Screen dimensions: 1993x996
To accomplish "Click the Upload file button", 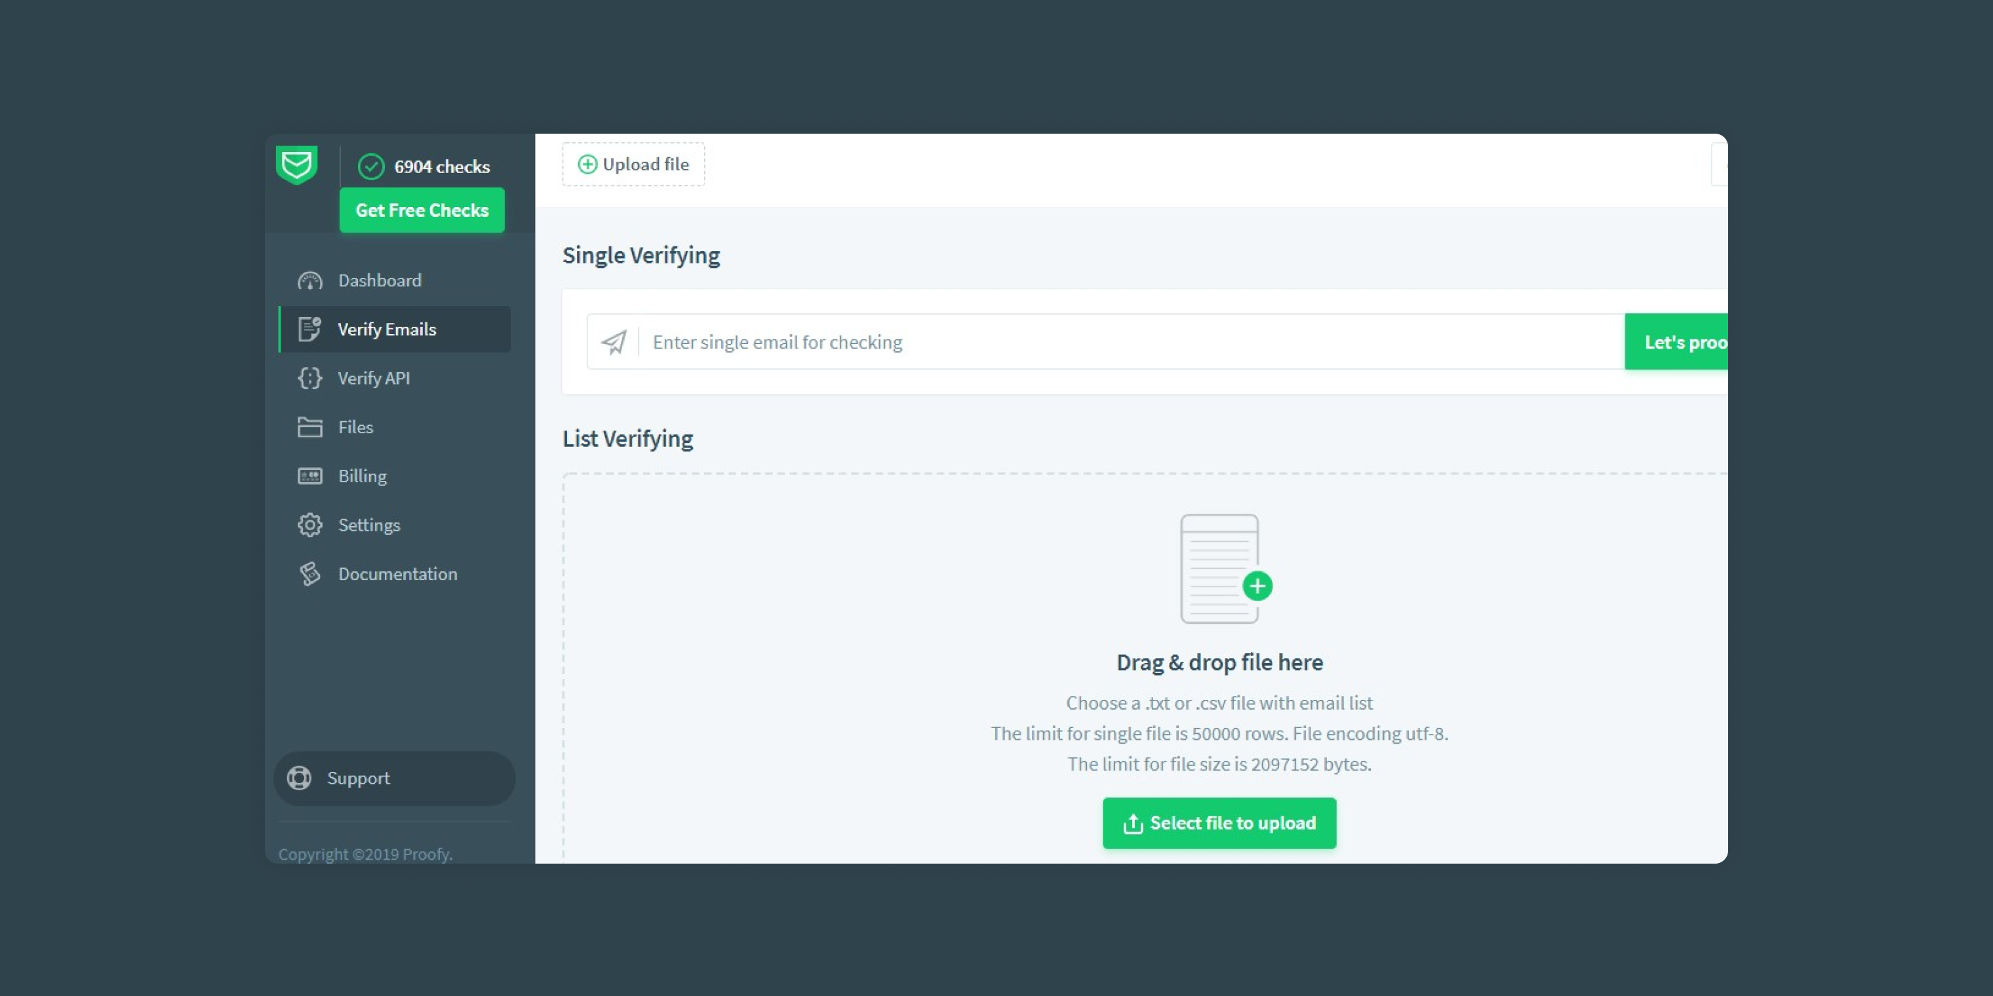I will coord(634,164).
